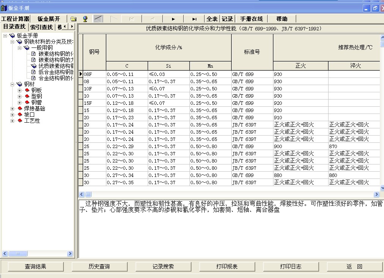Click red book icon beside 坡口
This screenshot has width=384, height=278.
pyautogui.click(x=20, y=115)
